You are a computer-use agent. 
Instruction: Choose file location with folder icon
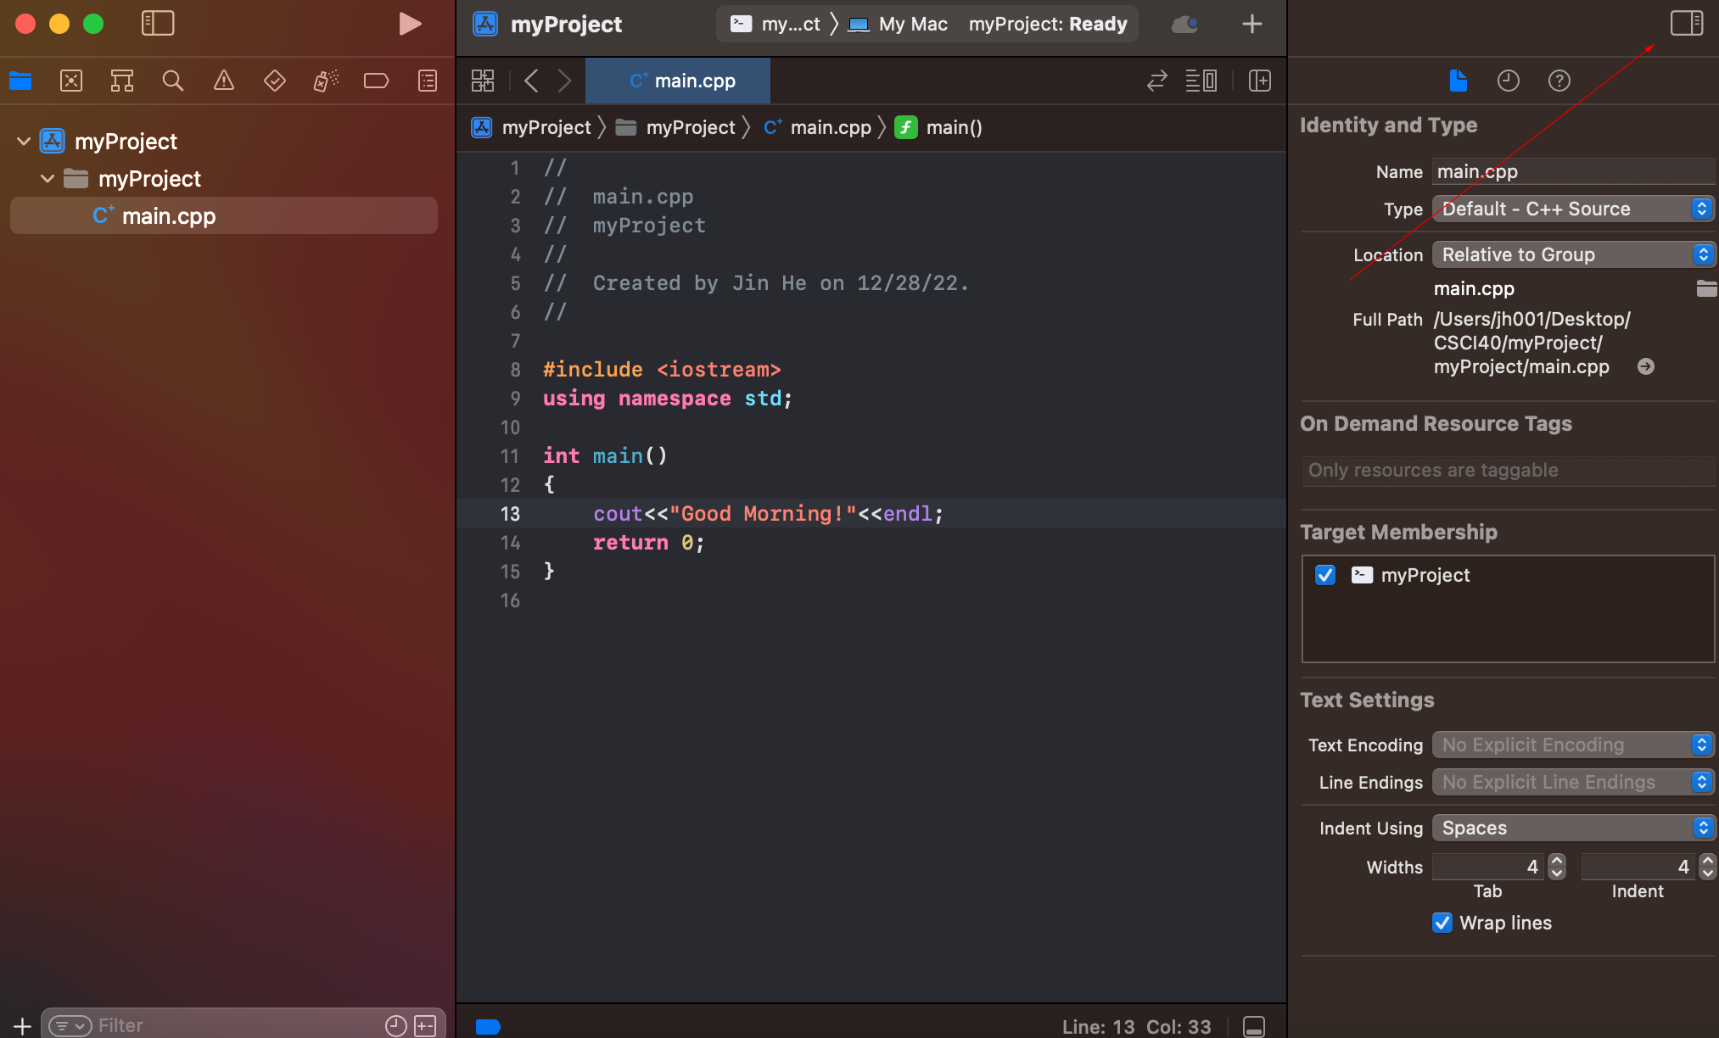pyautogui.click(x=1706, y=288)
